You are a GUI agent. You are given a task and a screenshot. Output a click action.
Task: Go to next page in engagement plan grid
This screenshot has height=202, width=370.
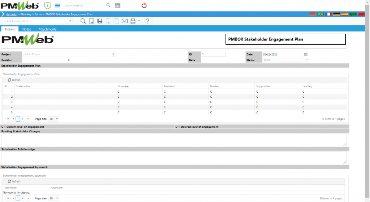coord(23,119)
